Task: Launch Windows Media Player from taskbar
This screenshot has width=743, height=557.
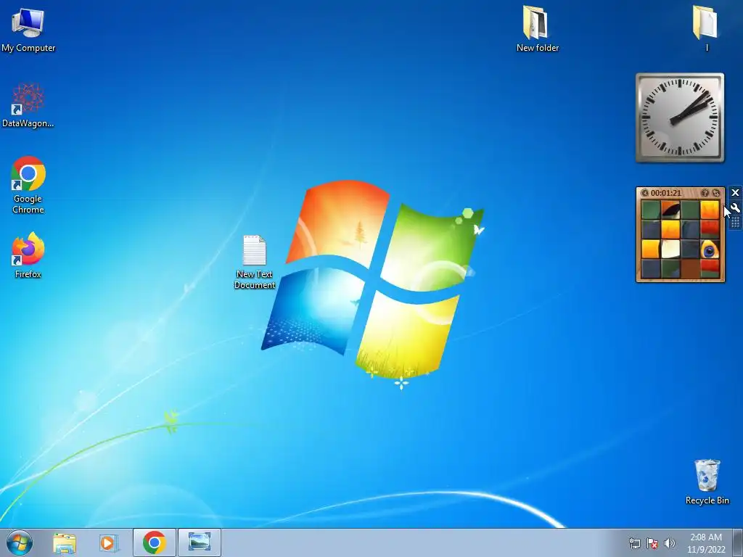Action: click(x=108, y=542)
